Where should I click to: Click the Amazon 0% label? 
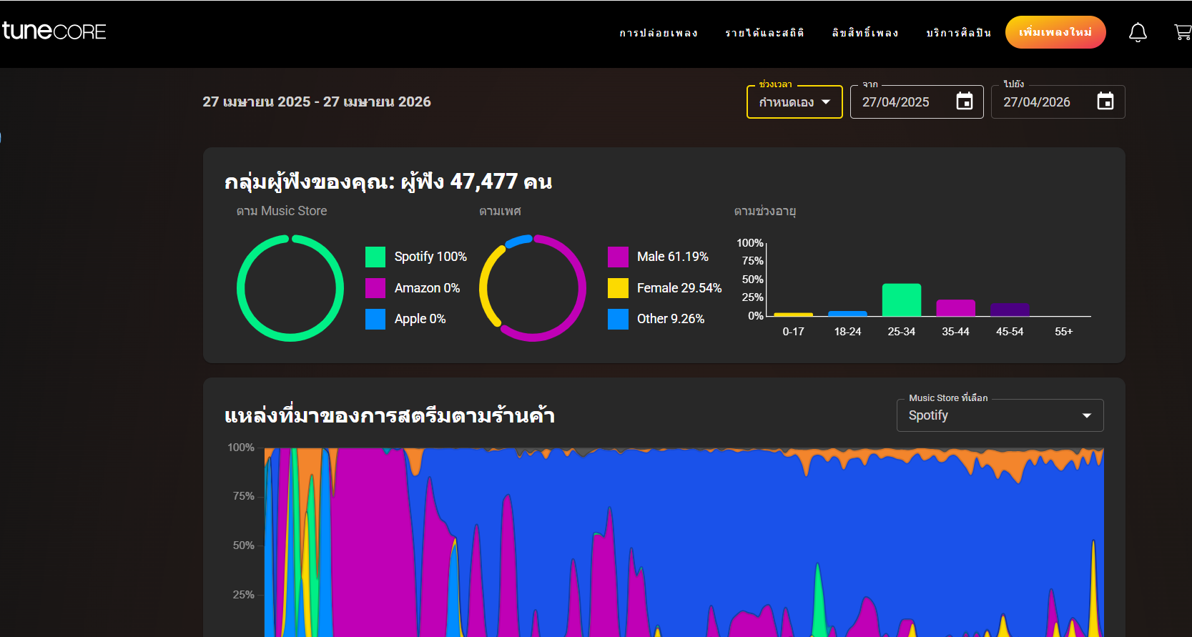point(427,288)
